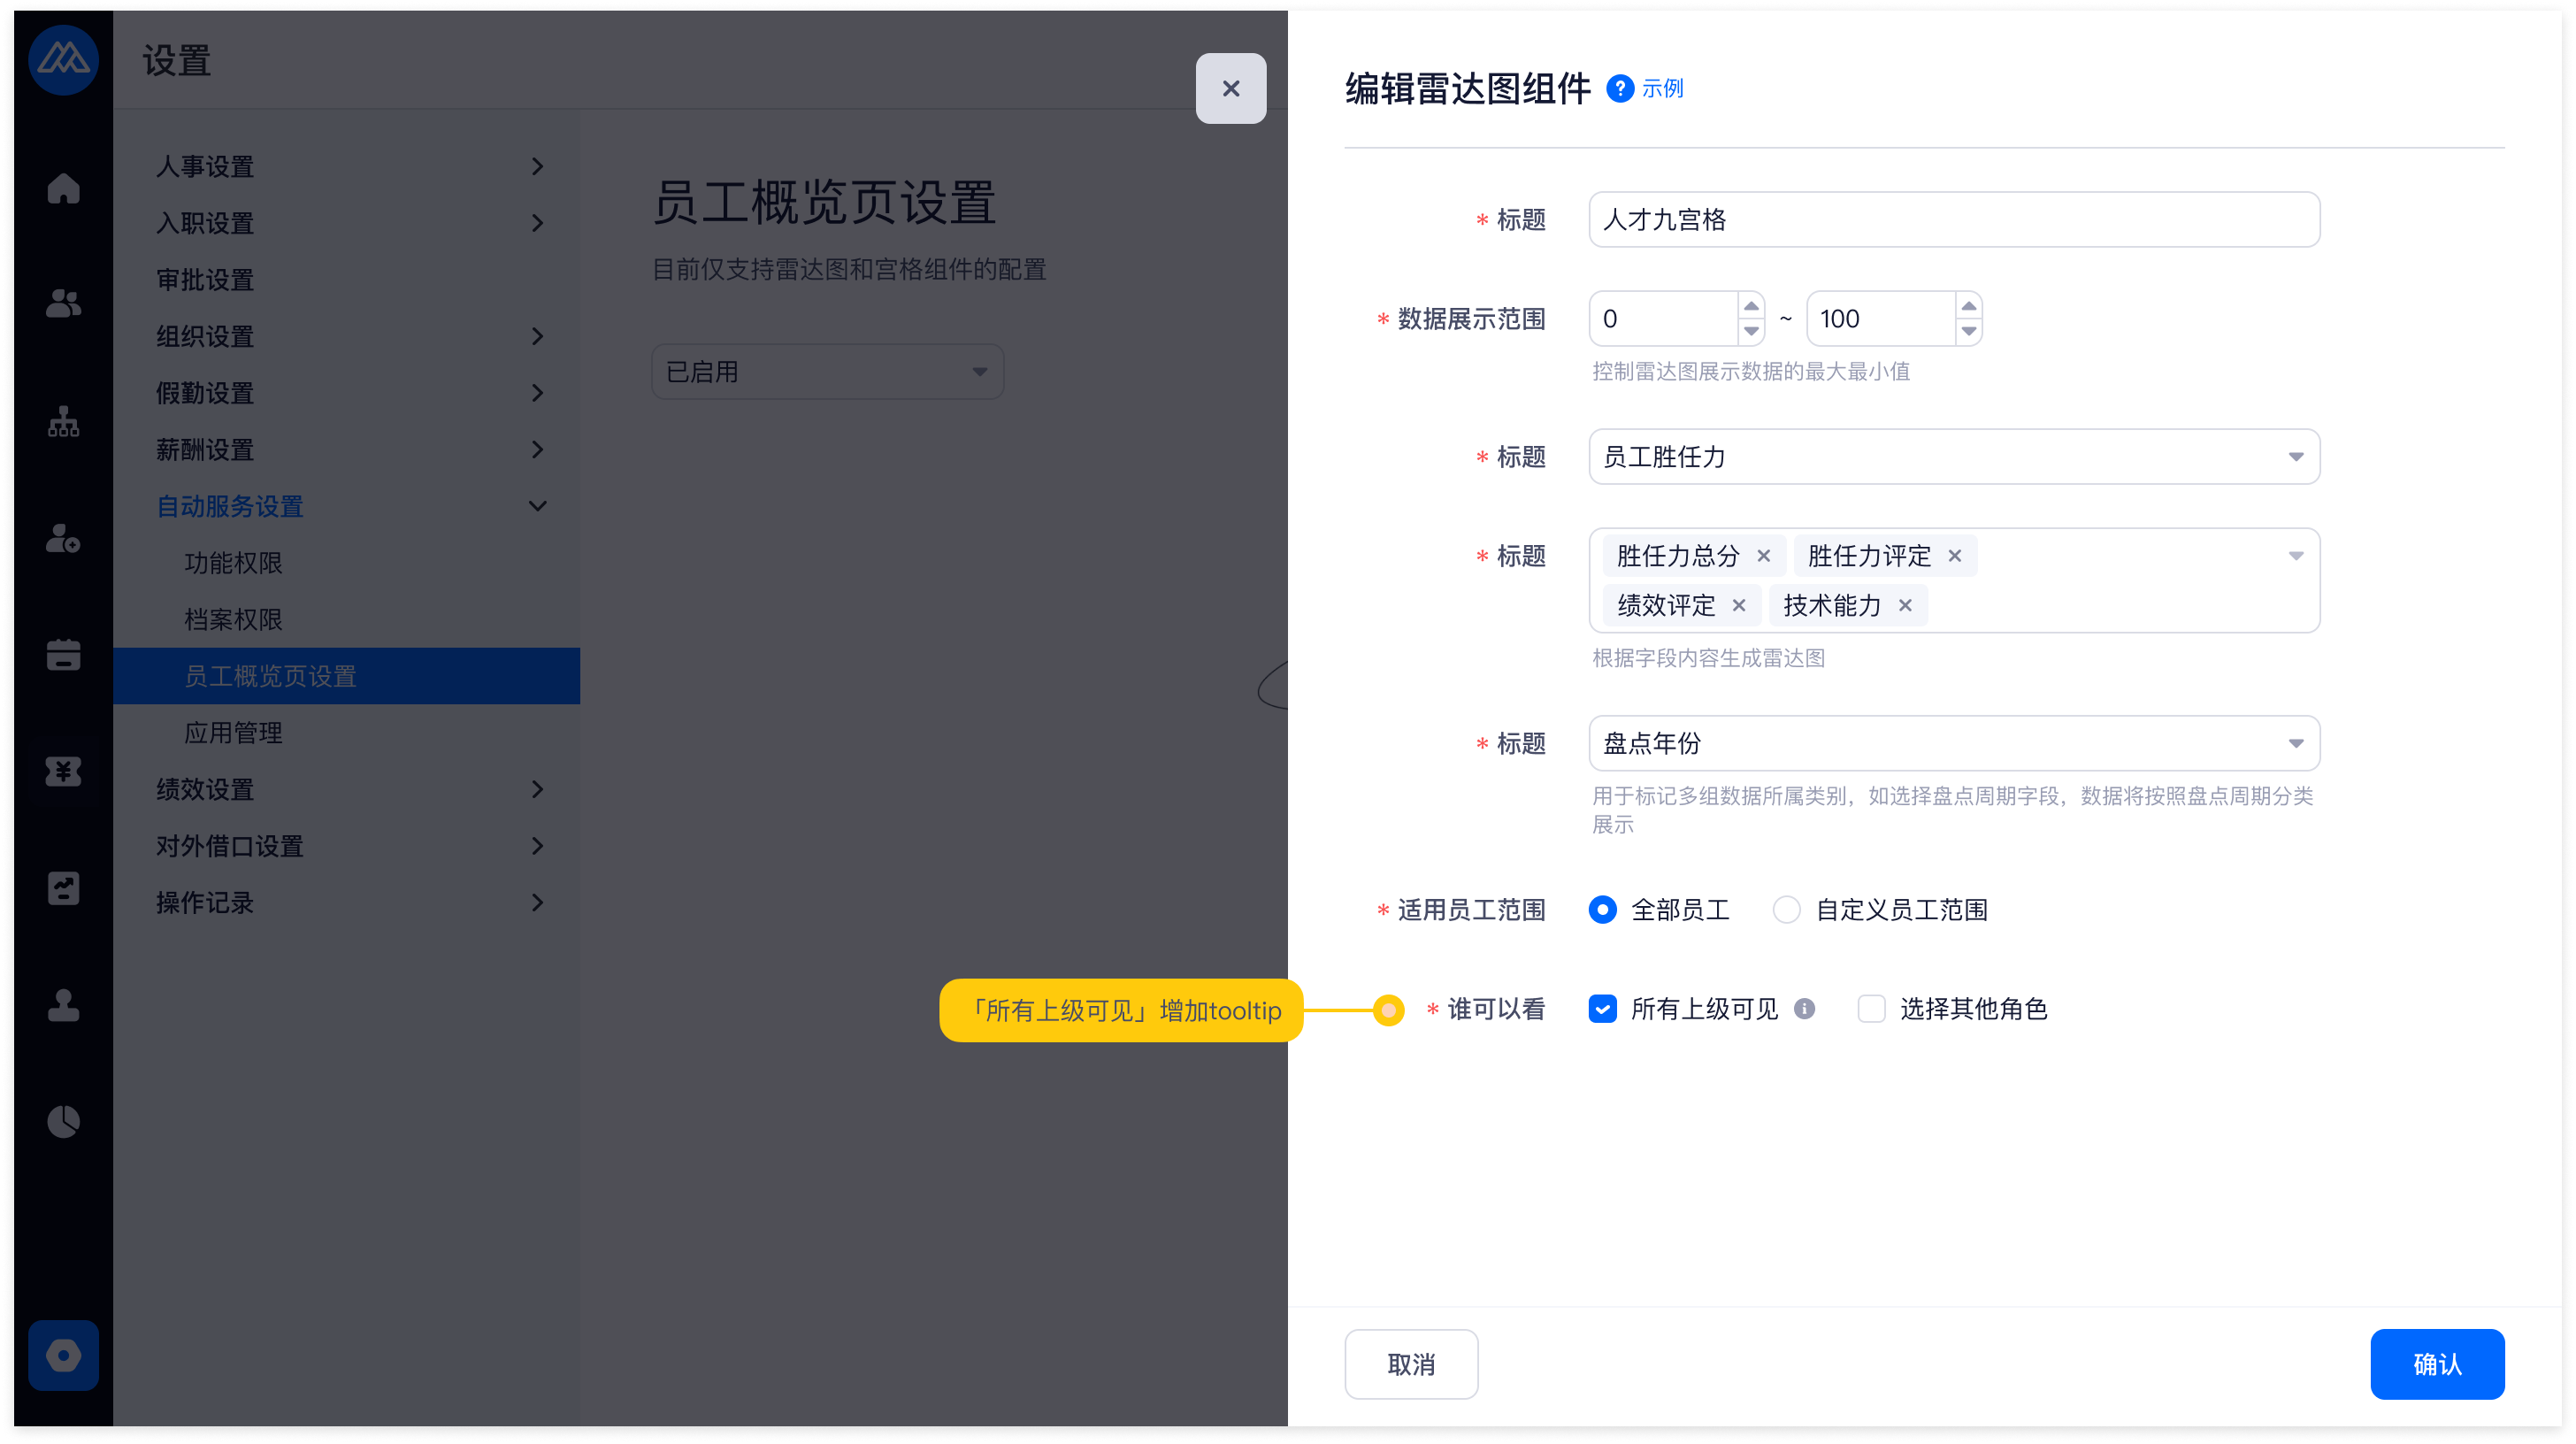Expand the 对外借口设置 menu

(x=346, y=846)
